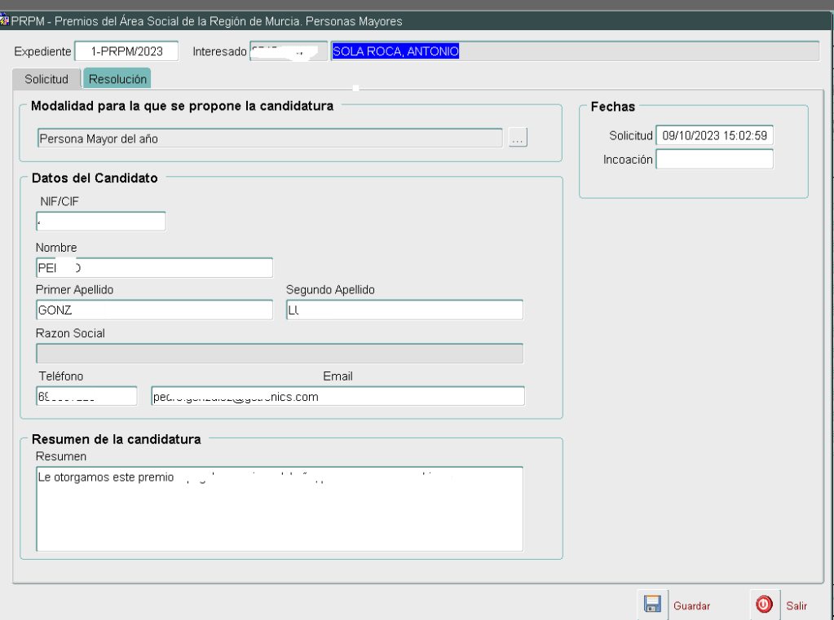834x620 pixels.
Task: Click the Expediente number field
Action: (126, 51)
